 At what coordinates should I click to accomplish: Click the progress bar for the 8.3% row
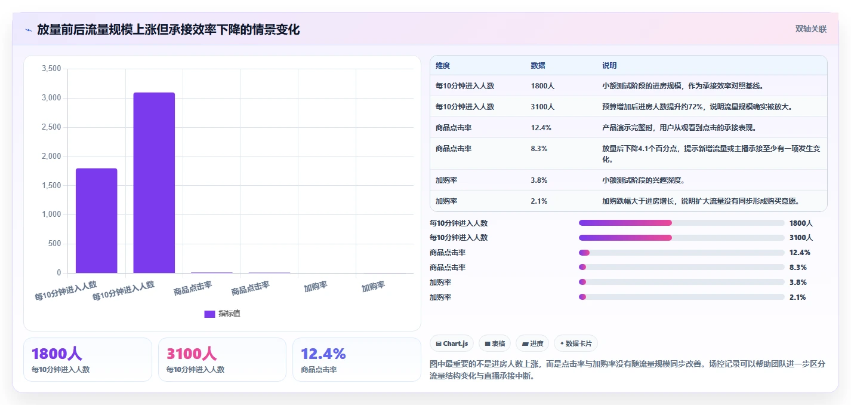(682, 268)
